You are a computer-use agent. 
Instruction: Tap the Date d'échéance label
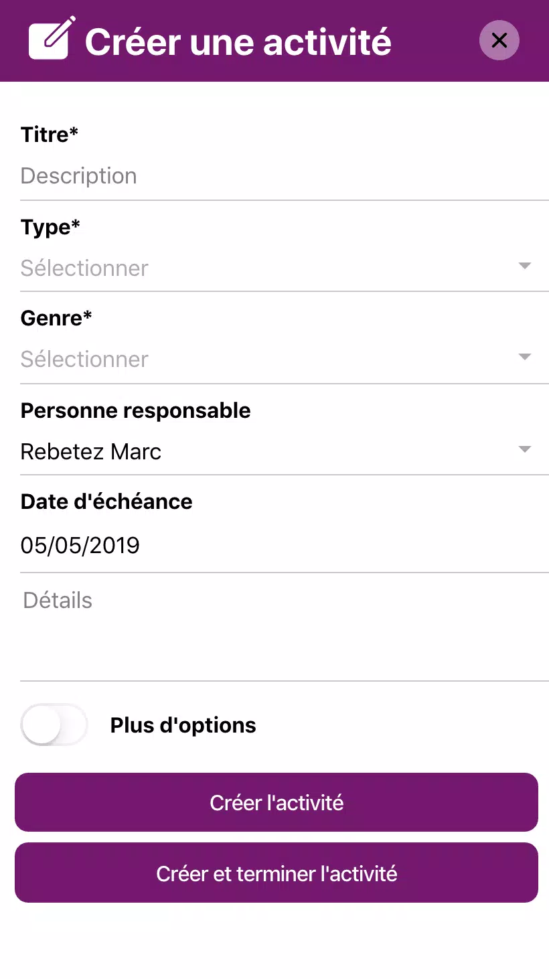[x=106, y=502]
